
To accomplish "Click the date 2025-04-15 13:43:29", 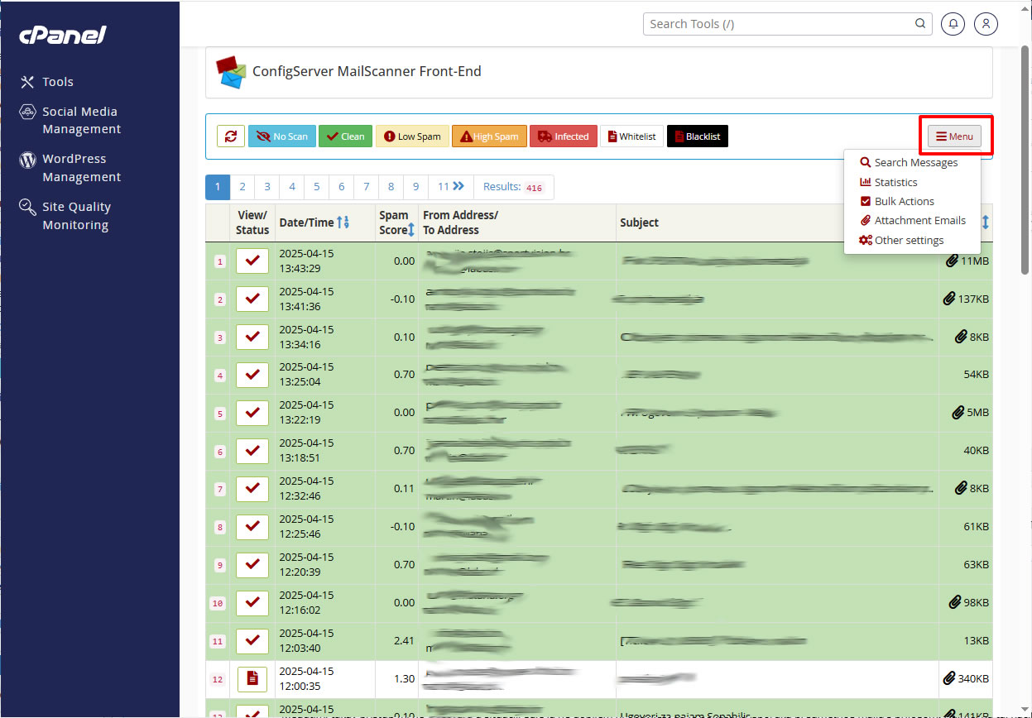I will pyautogui.click(x=306, y=261).
